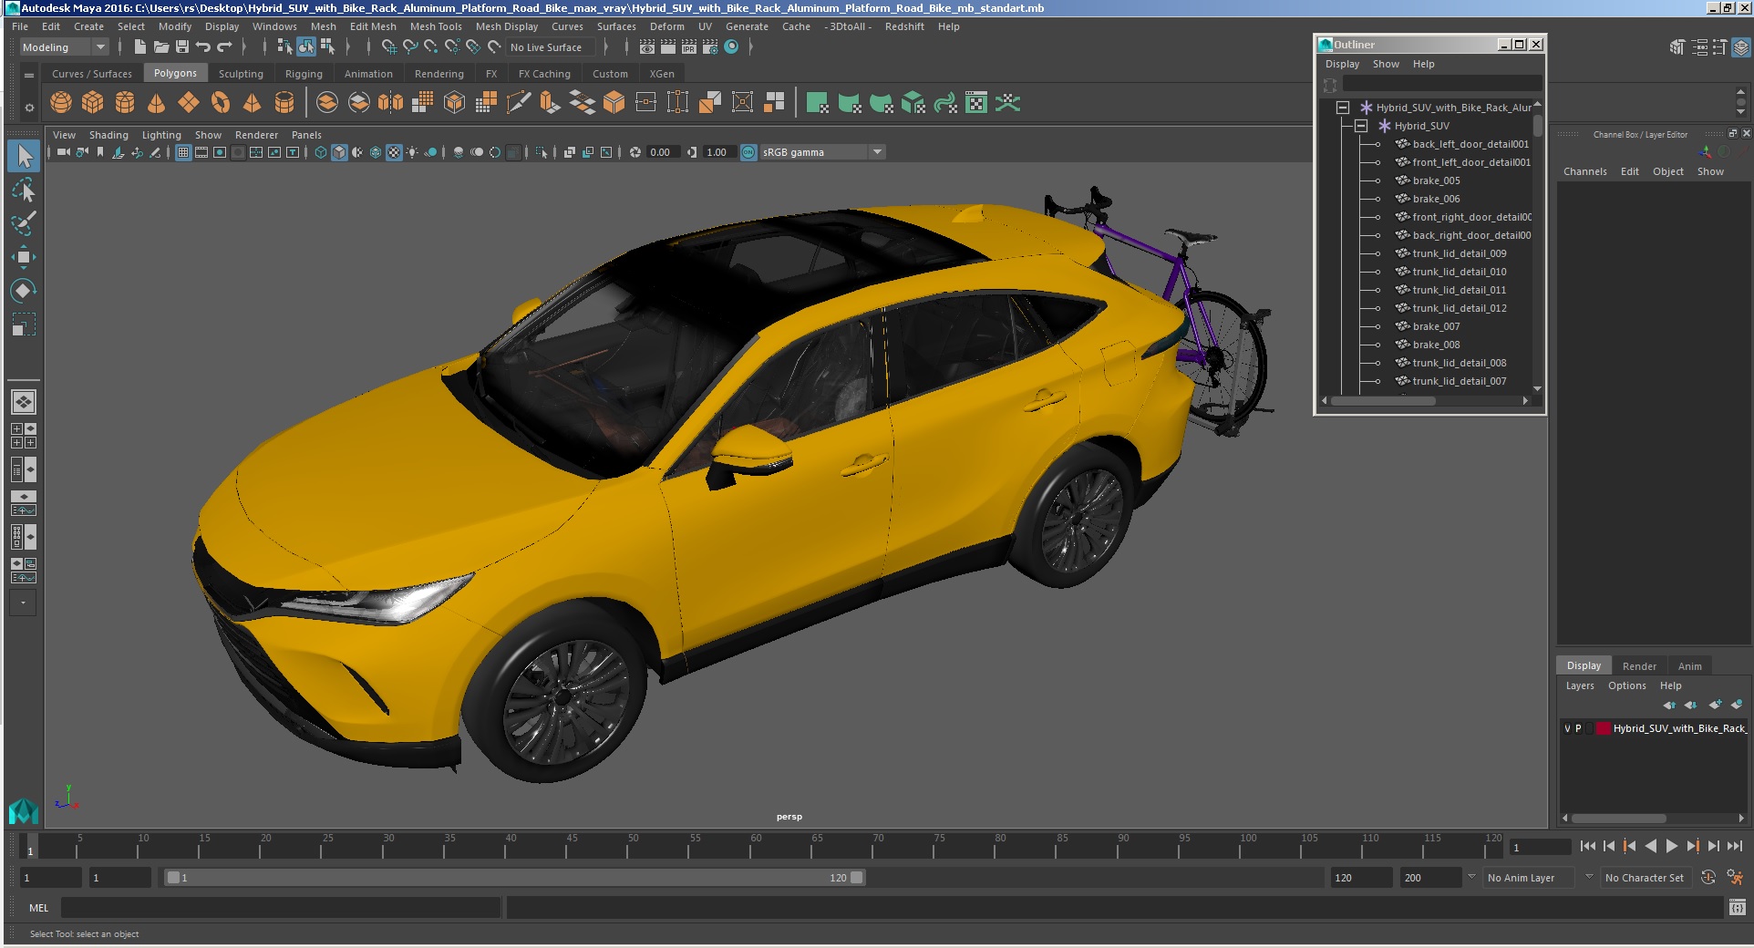Activate the Lasso Select tool
1754x948 pixels.
tap(24, 190)
